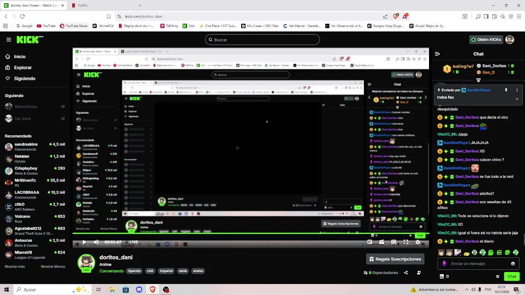Mute the stream volume

click(x=96, y=242)
